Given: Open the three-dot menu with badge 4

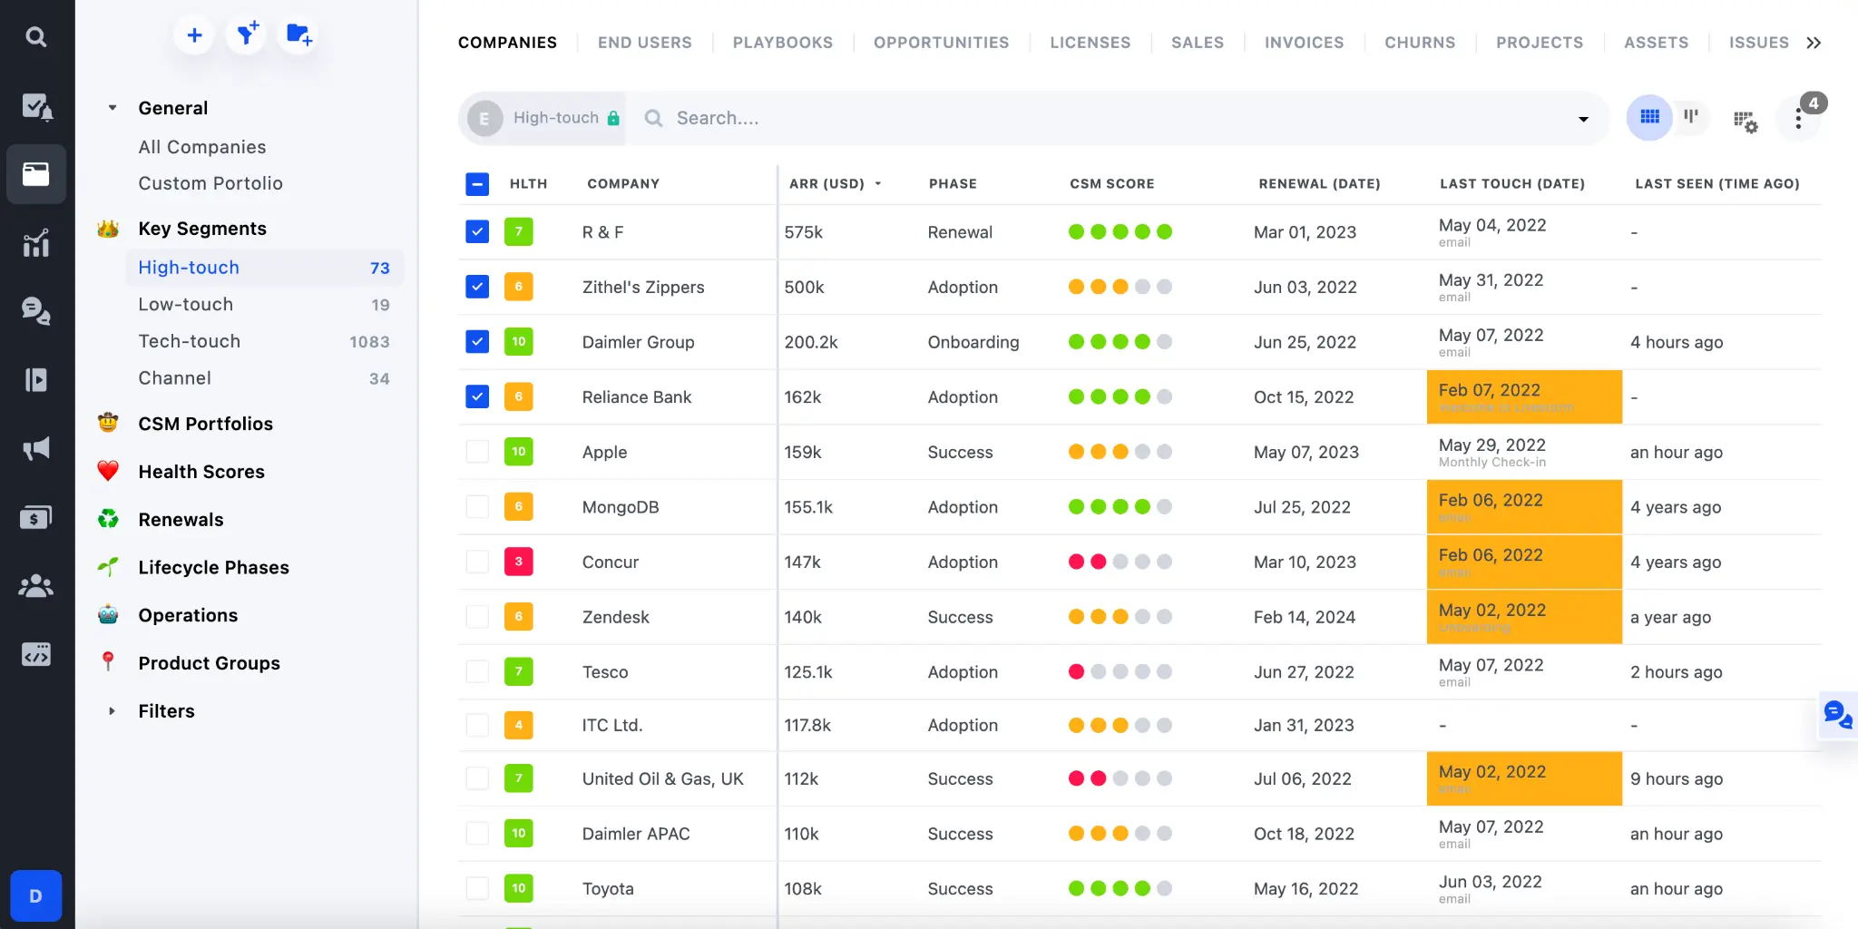Looking at the screenshot, I should tap(1800, 118).
